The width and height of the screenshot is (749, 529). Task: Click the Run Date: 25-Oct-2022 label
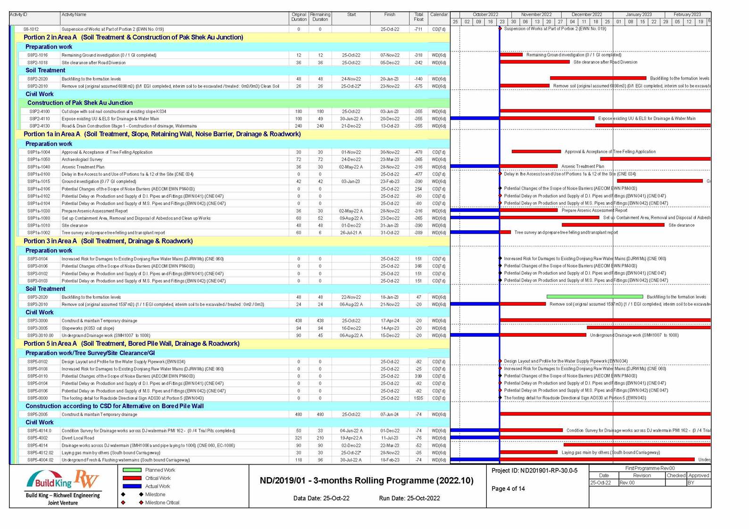click(409, 498)
